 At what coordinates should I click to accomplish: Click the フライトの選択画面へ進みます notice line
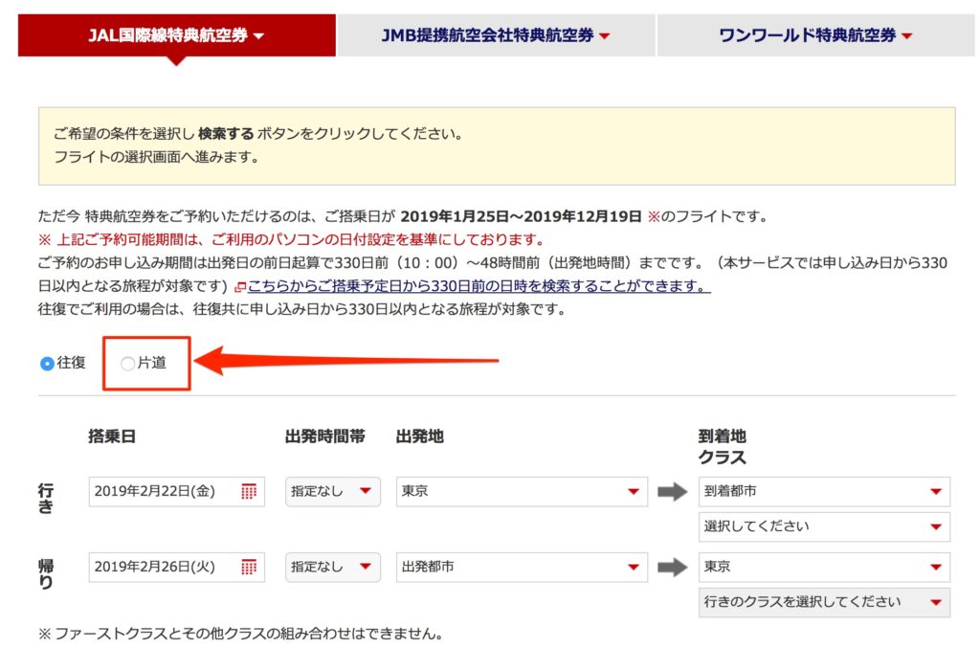(x=156, y=157)
